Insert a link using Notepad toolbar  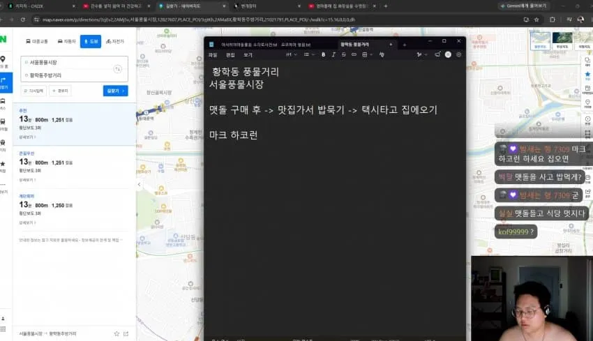(x=354, y=54)
